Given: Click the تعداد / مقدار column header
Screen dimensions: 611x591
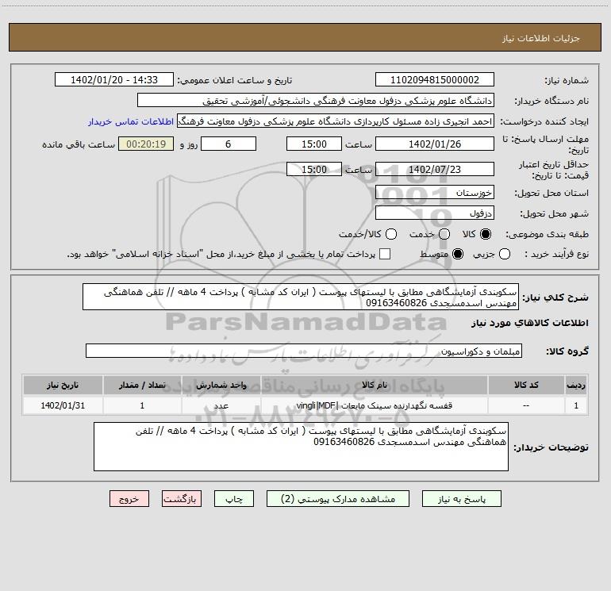Looking at the screenshot, I should (142, 385).
